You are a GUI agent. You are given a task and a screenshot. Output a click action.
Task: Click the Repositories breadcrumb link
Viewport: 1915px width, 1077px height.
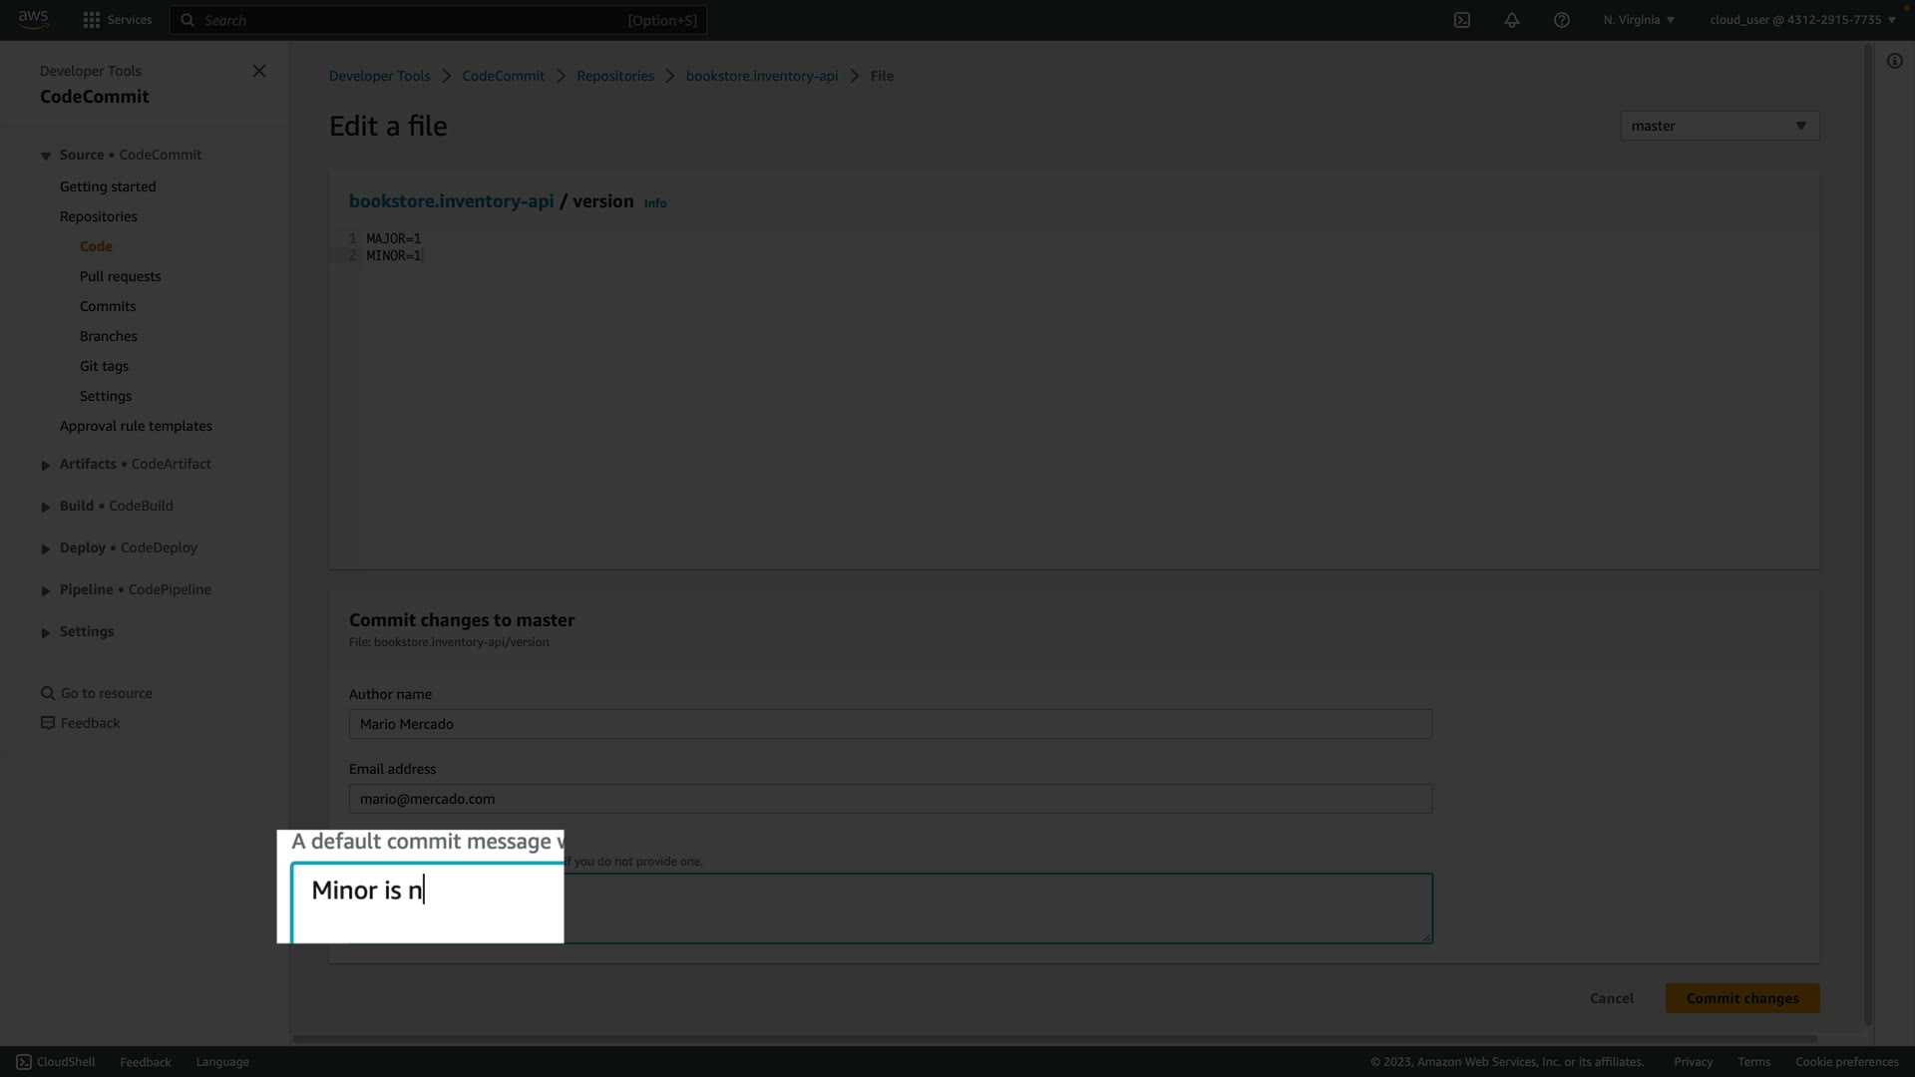[614, 76]
